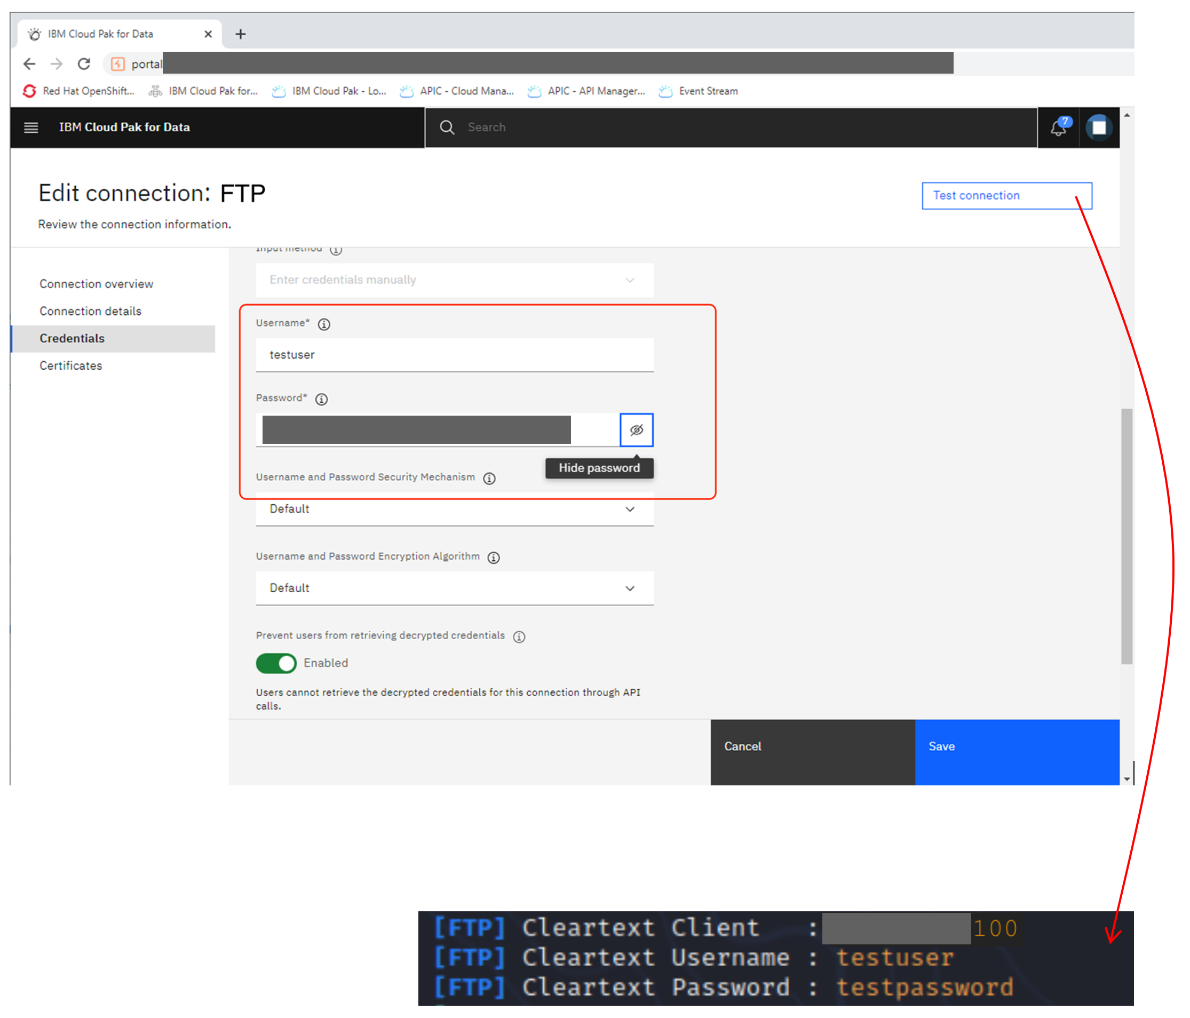Reload the current page
This screenshot has height=1018, width=1190.
[84, 63]
